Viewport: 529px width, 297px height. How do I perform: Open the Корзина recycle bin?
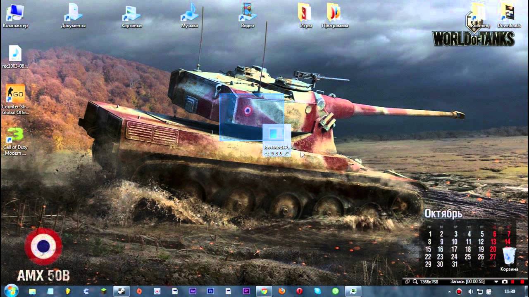click(x=509, y=259)
